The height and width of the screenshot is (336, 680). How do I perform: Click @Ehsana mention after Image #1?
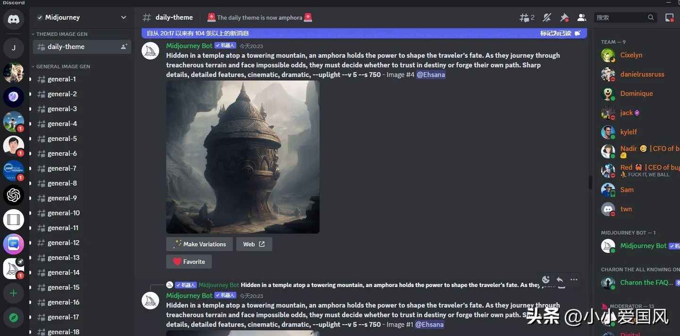coord(429,324)
